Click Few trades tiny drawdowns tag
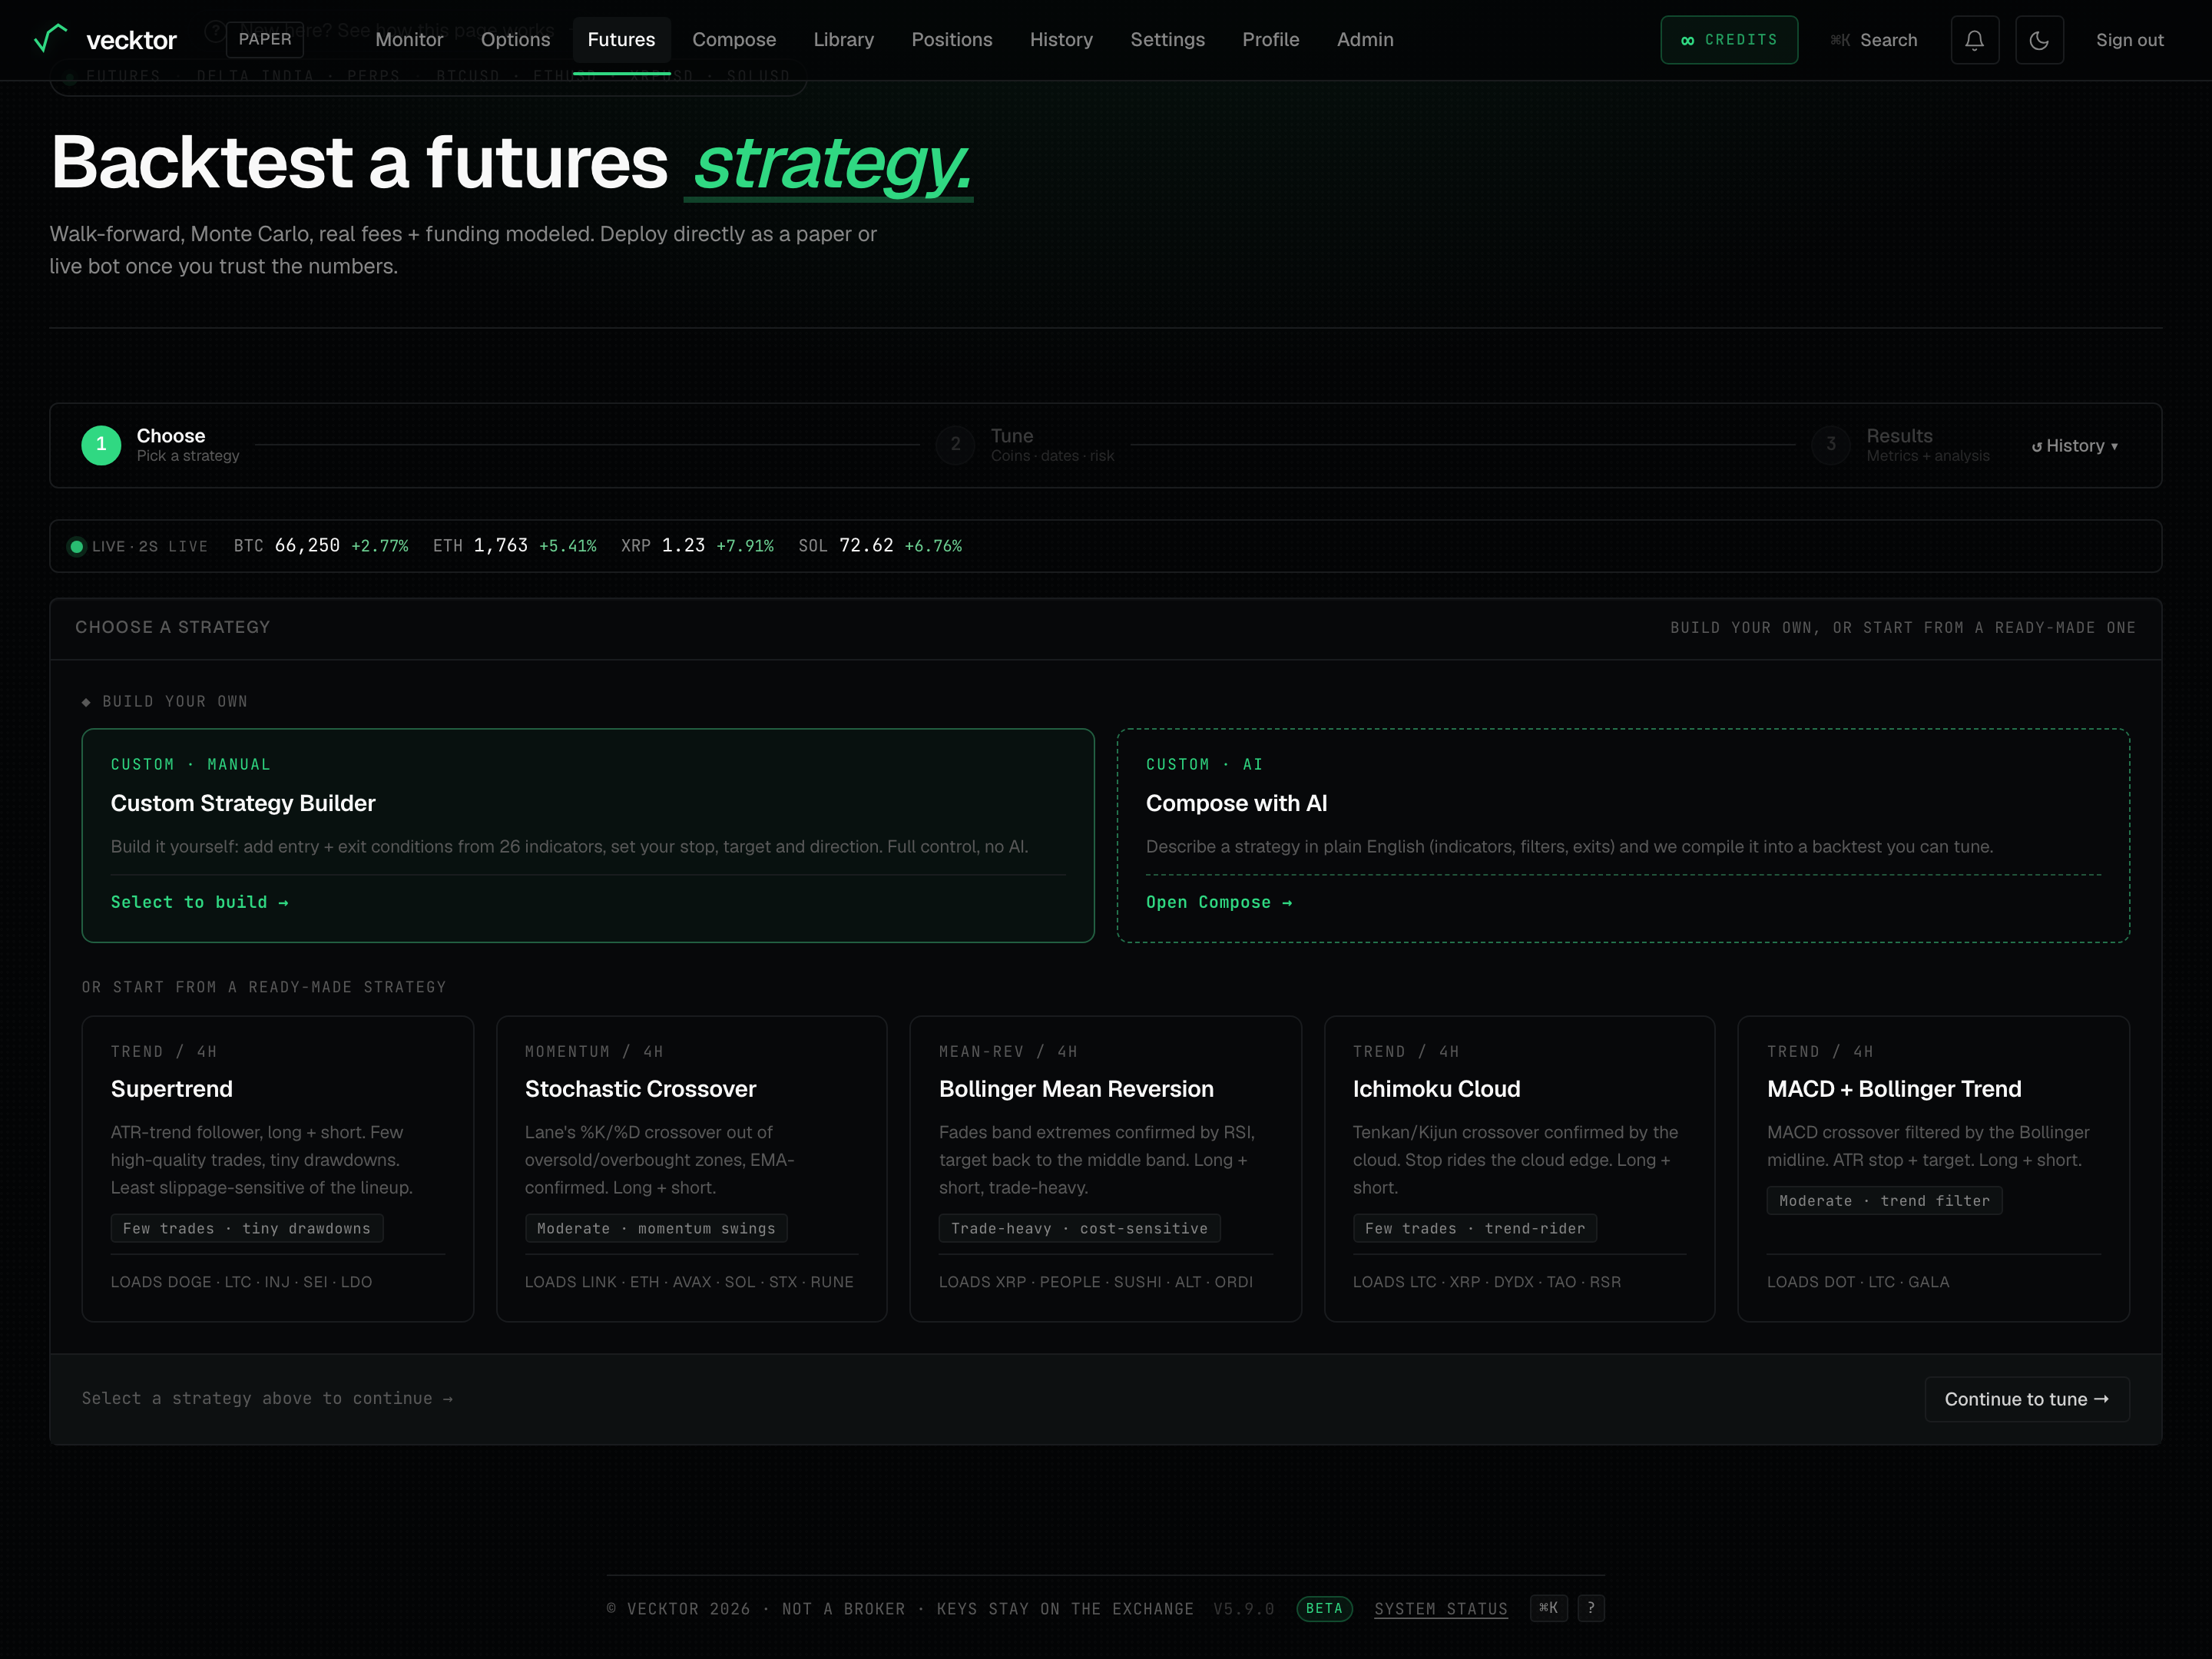The height and width of the screenshot is (1659, 2212). click(x=247, y=1228)
